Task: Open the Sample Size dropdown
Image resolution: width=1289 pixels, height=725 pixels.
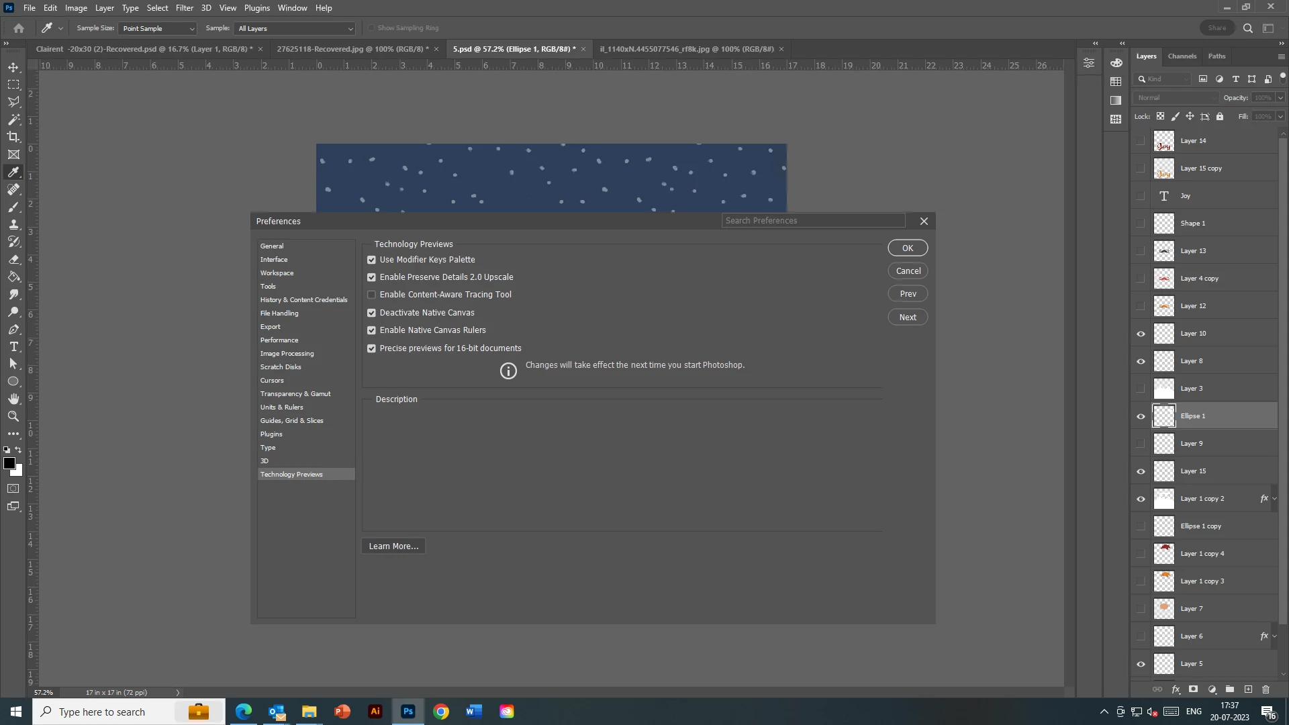Action: [158, 28]
